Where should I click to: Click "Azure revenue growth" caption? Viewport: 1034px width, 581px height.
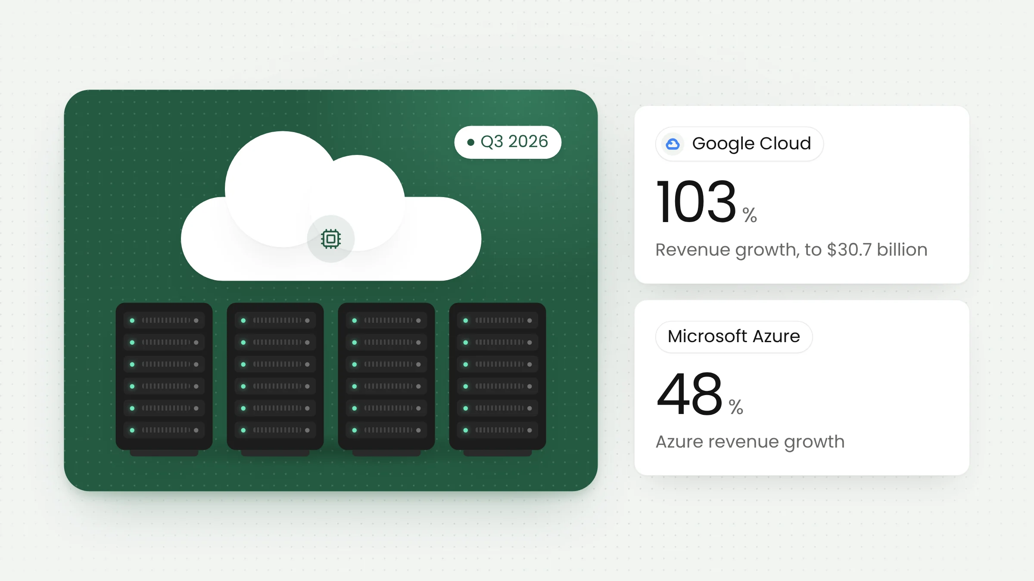click(750, 442)
